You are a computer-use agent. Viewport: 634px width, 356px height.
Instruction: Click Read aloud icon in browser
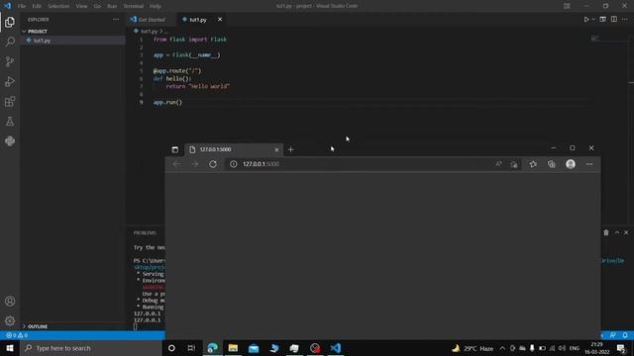pyautogui.click(x=498, y=164)
